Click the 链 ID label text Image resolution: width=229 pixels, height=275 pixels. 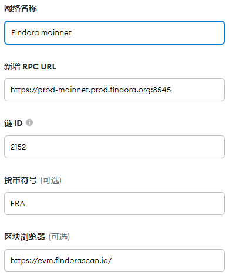pos(13,123)
